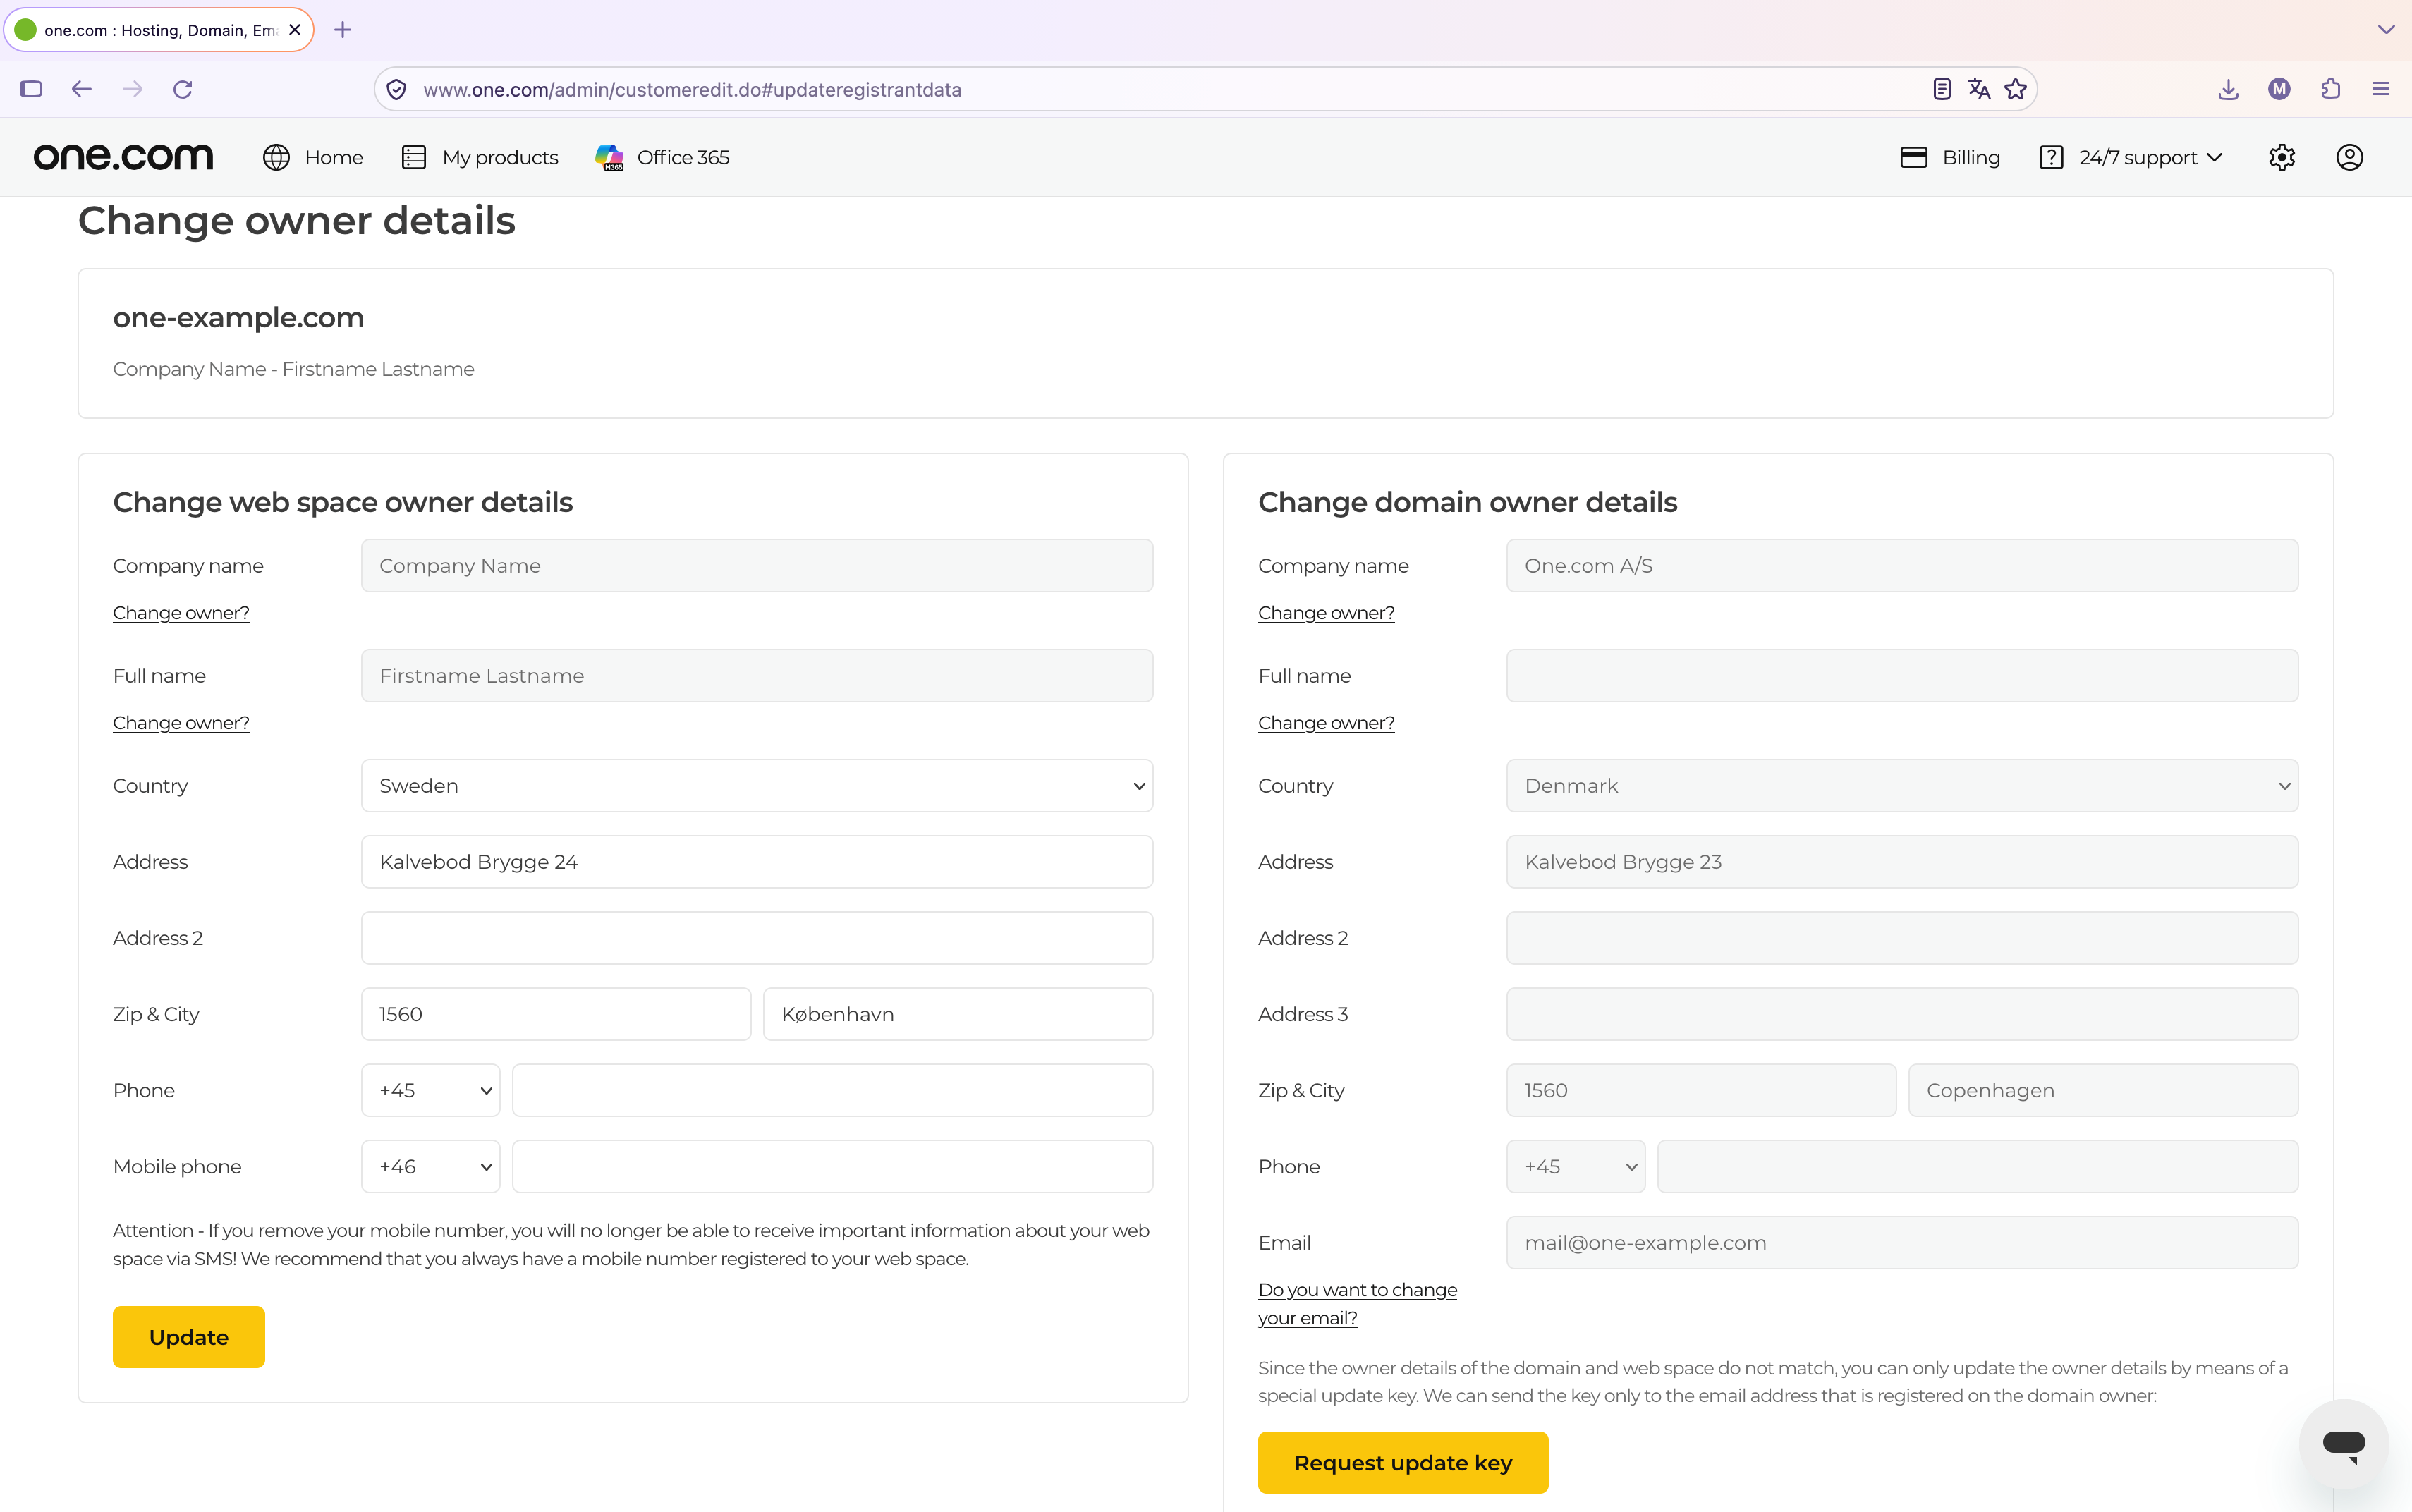2412x1512 pixels.
Task: Open the +45 phone code dropdown for web space
Action: (x=431, y=1090)
